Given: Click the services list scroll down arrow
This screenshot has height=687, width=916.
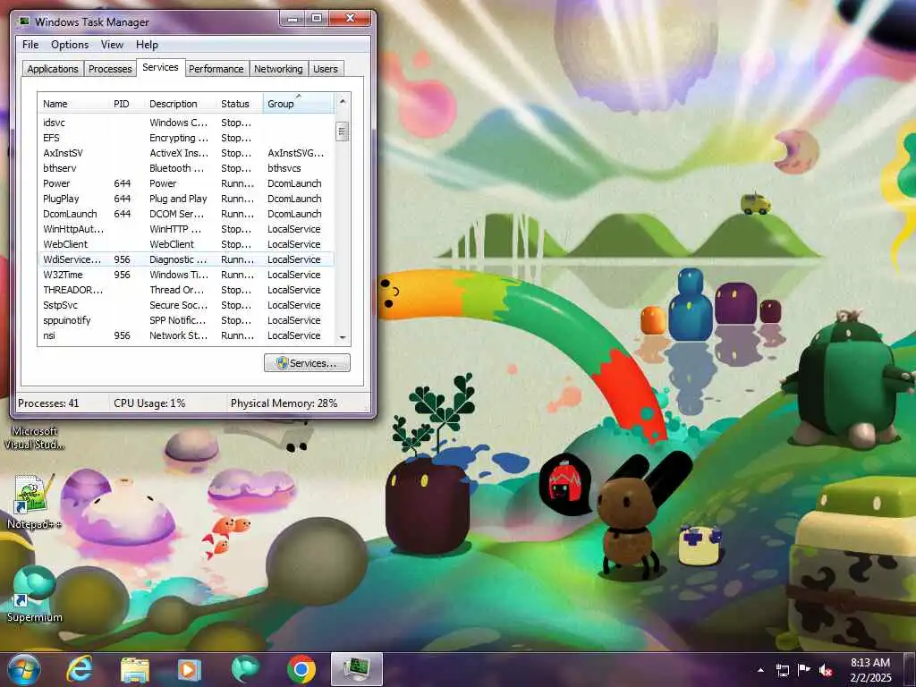Looking at the screenshot, I should [343, 337].
